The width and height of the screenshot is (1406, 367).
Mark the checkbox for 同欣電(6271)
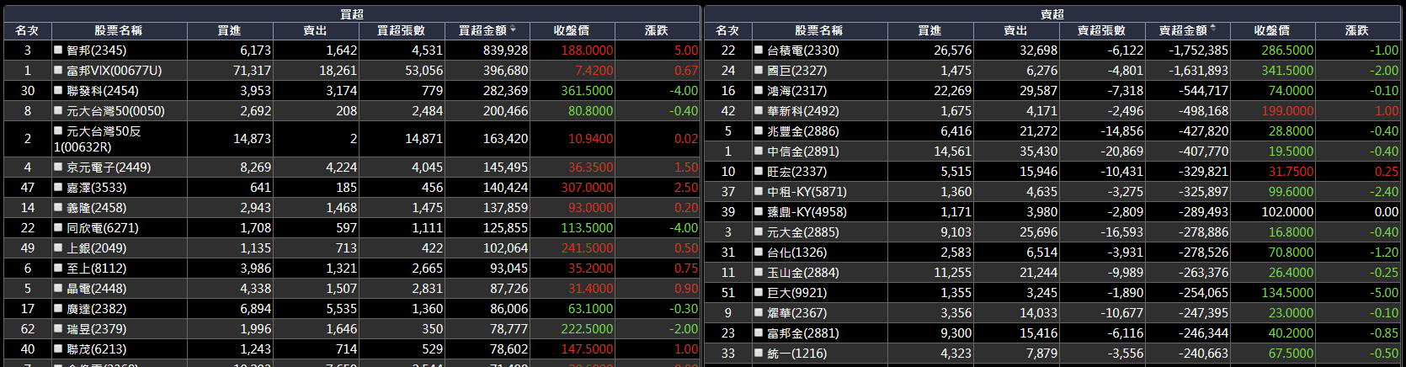pos(58,227)
